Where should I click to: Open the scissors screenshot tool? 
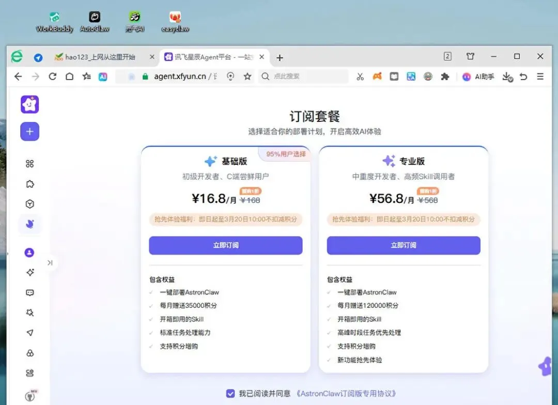(x=360, y=76)
